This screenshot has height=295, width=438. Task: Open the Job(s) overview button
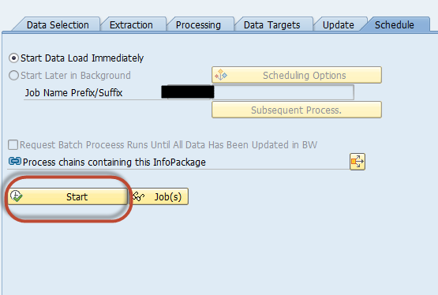[159, 196]
